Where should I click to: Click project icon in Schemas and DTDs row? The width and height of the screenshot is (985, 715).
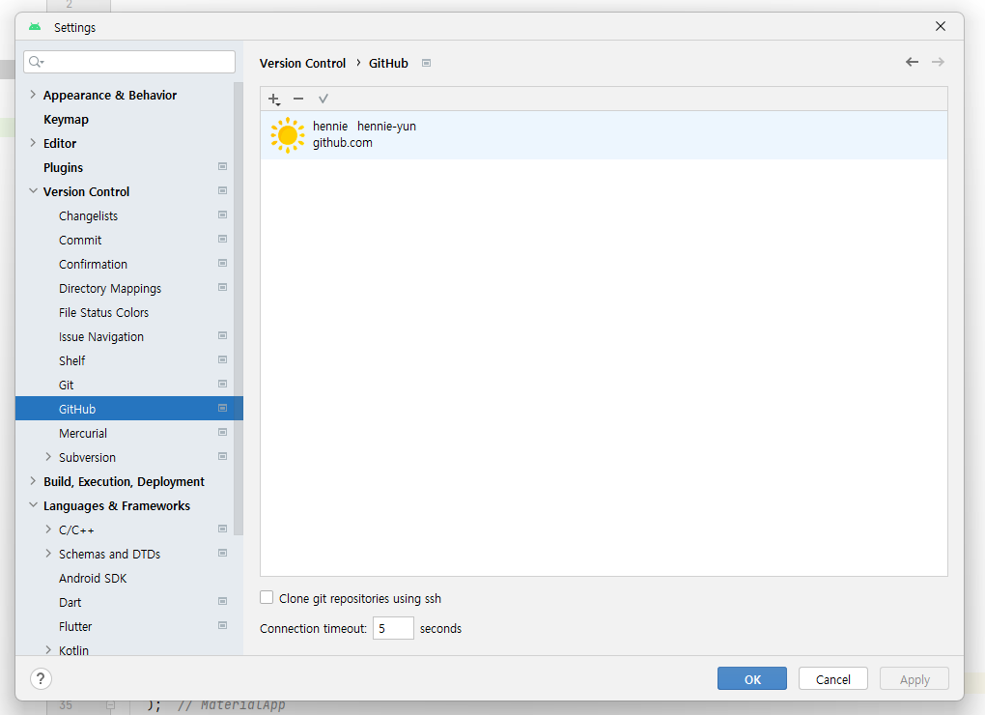(x=222, y=553)
